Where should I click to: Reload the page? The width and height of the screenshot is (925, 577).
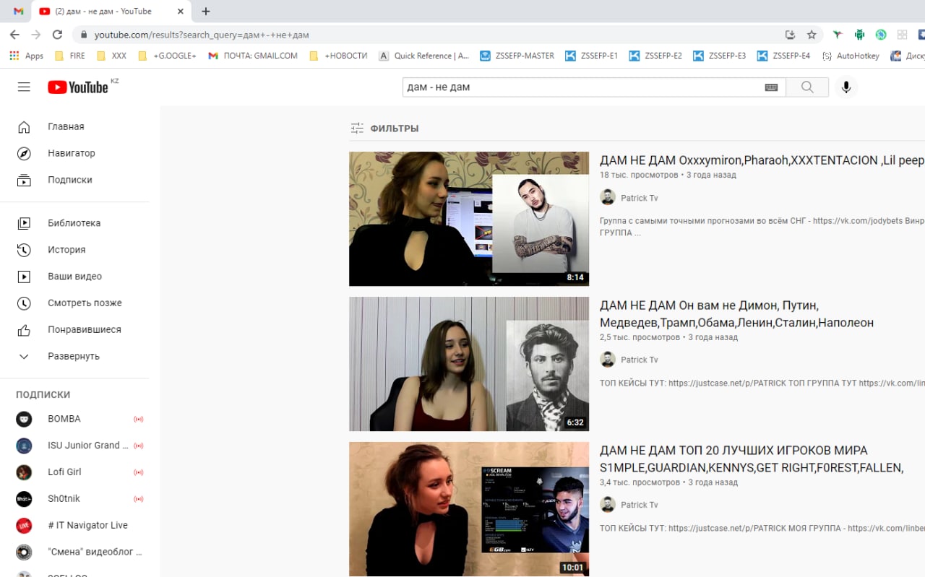58,35
